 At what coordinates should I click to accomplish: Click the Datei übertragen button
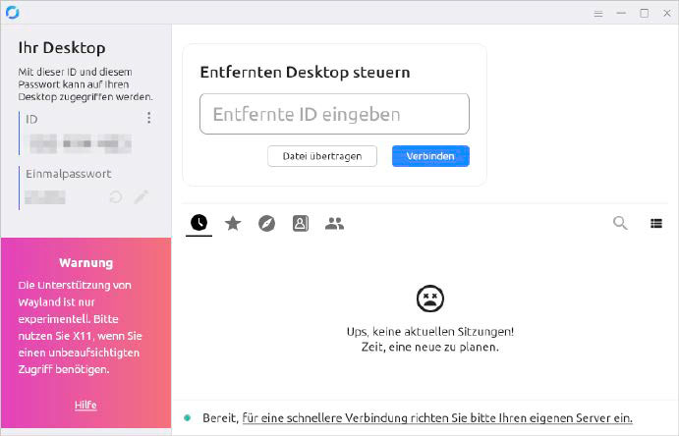tap(322, 156)
